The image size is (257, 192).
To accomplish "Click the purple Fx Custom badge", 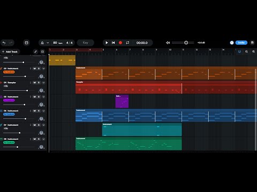I will (9, 100).
